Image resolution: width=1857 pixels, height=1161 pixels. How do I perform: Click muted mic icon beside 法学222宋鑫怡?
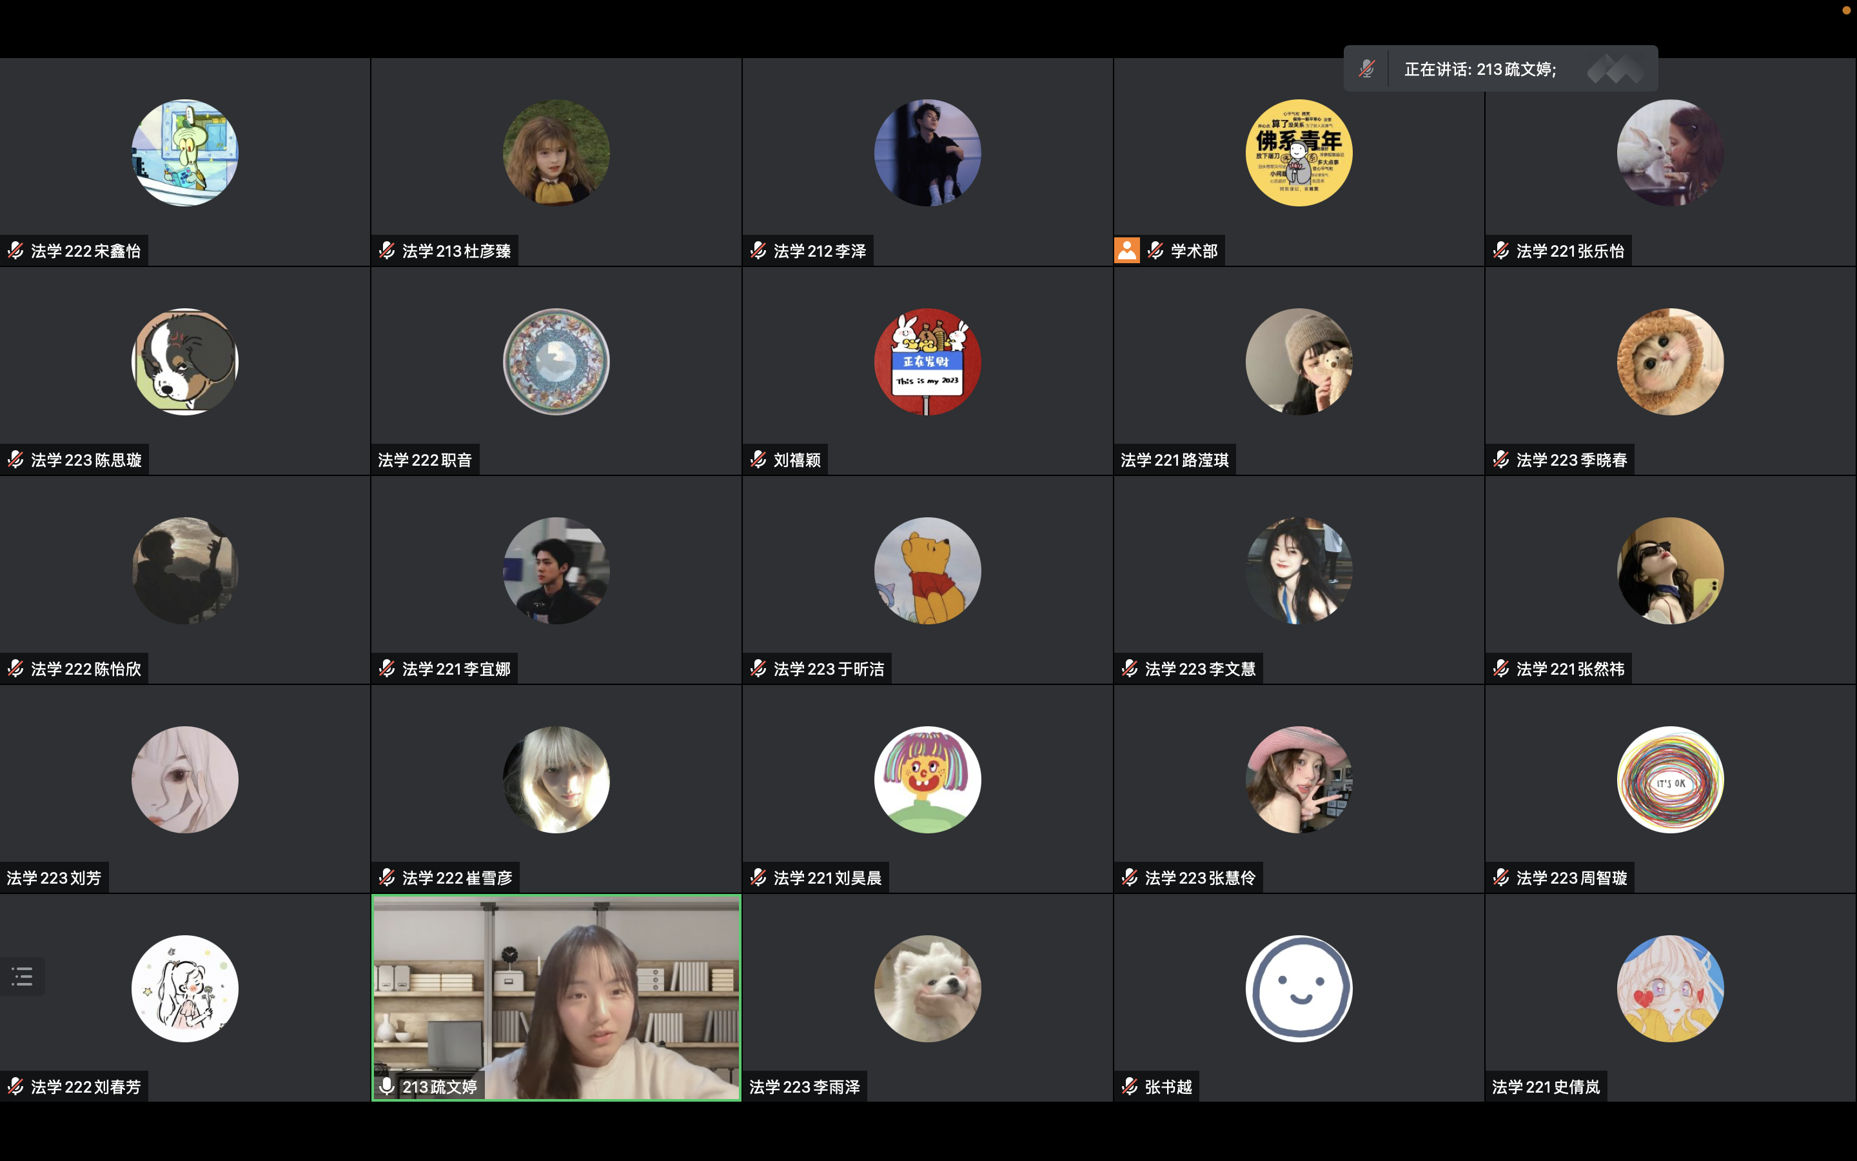coord(15,250)
